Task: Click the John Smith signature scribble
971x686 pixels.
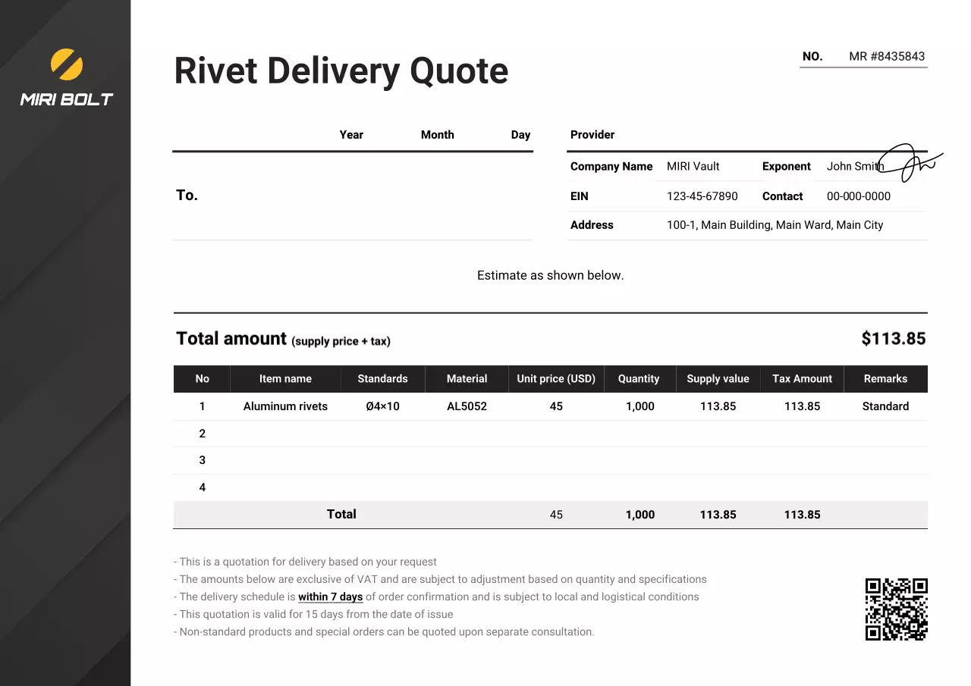Action: click(913, 163)
